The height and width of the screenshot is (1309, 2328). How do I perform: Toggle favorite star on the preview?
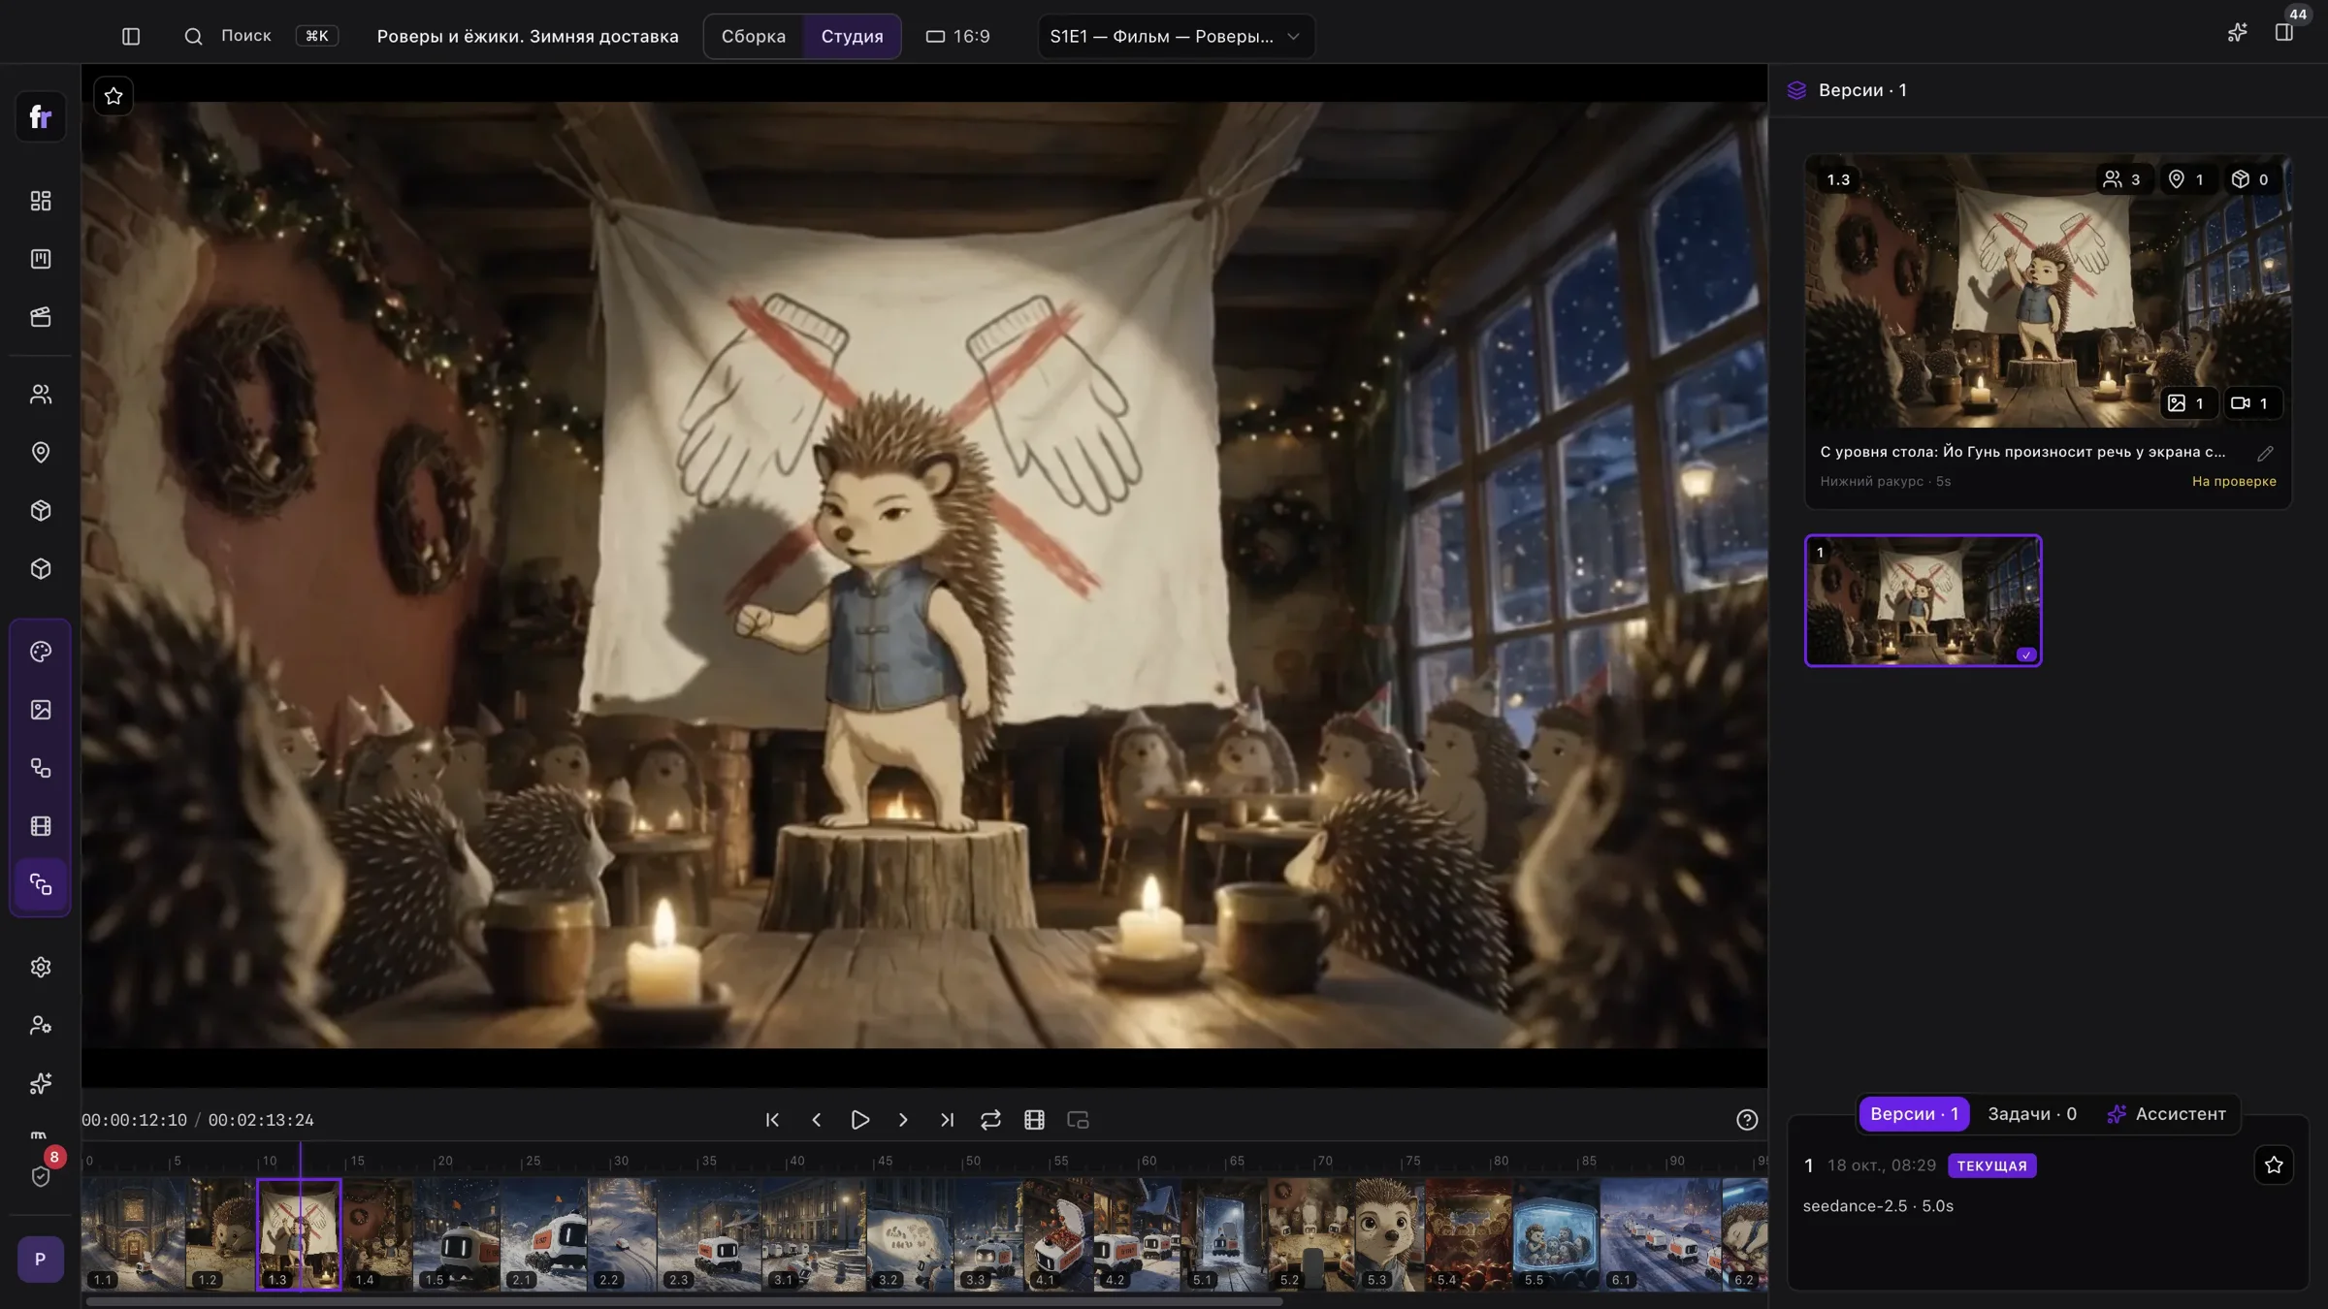(x=113, y=96)
